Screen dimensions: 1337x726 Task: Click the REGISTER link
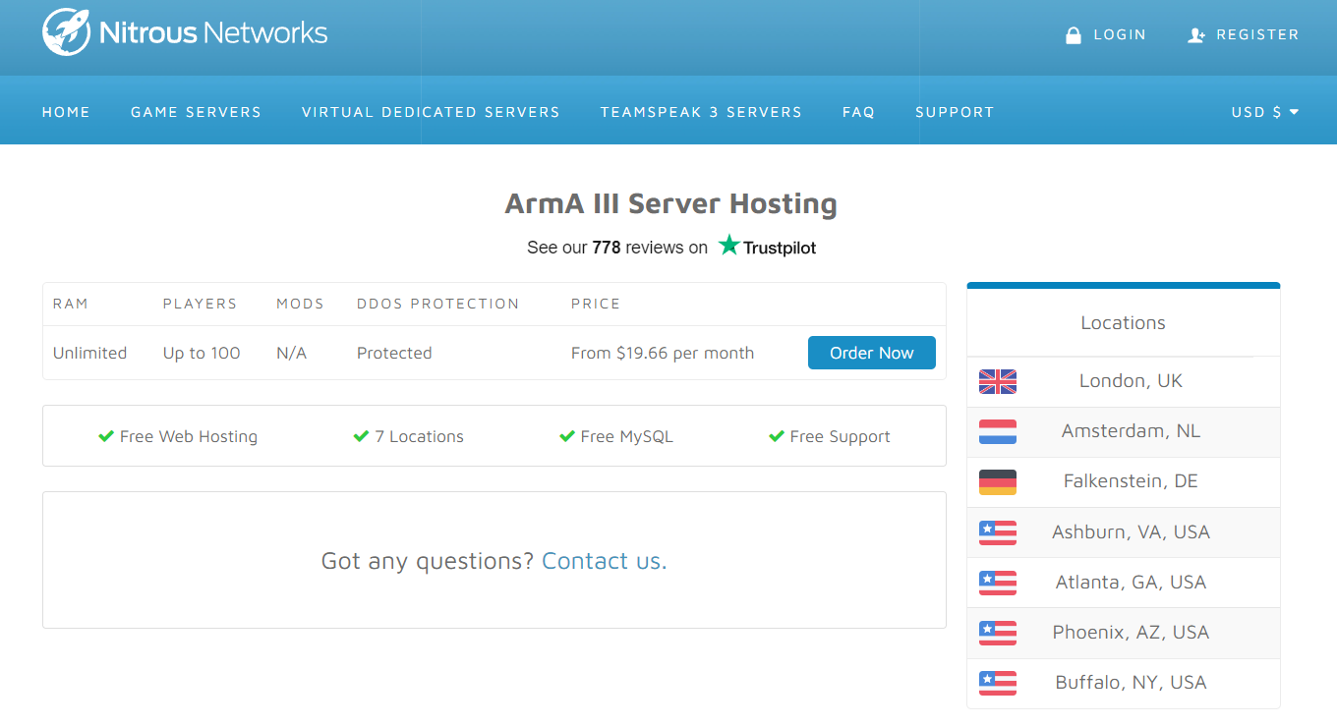(1257, 34)
